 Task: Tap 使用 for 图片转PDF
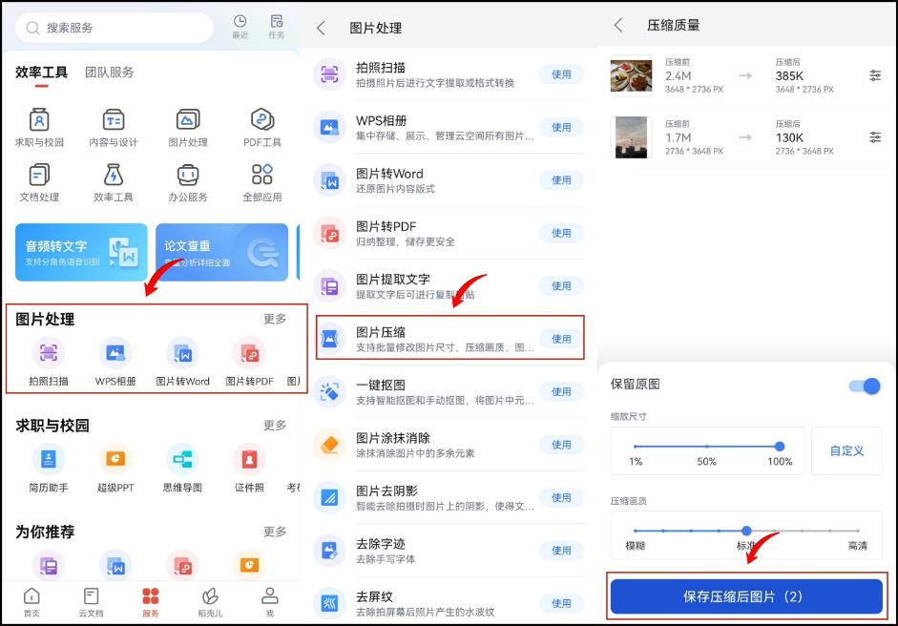click(561, 233)
